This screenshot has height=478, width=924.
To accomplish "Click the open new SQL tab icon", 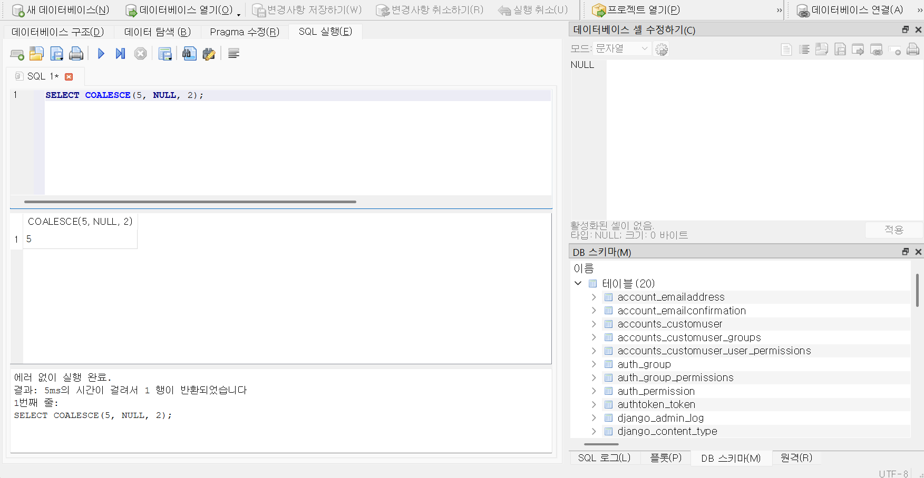I will (x=17, y=54).
